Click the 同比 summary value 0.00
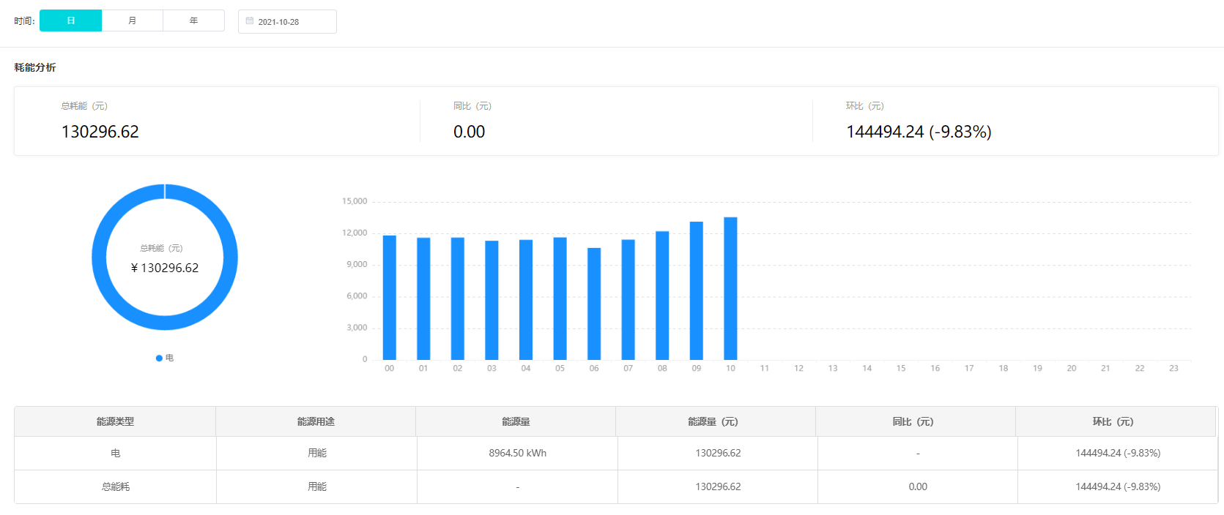The image size is (1224, 515). click(470, 132)
